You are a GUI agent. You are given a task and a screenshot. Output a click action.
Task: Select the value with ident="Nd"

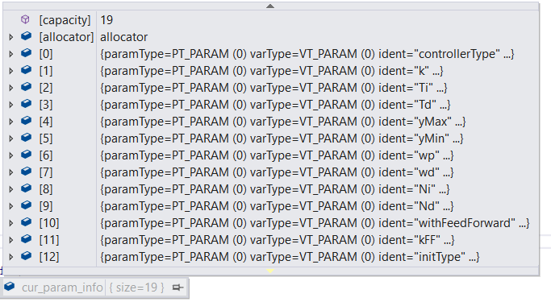(277, 206)
